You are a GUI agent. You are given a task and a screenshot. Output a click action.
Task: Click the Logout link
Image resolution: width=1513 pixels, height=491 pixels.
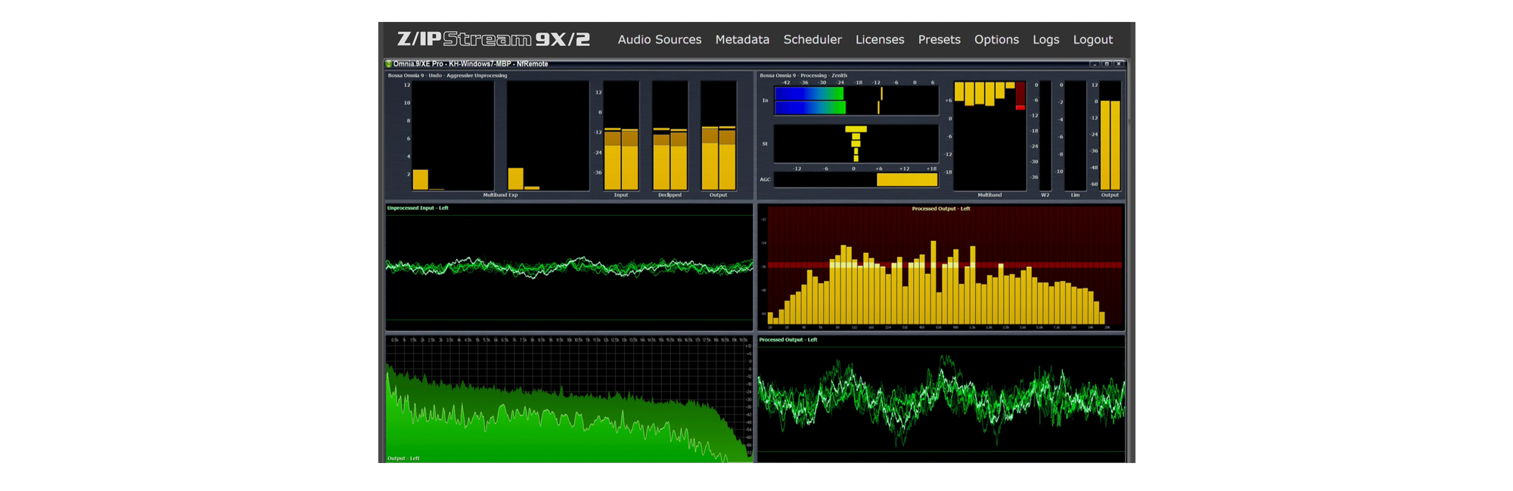click(1092, 39)
